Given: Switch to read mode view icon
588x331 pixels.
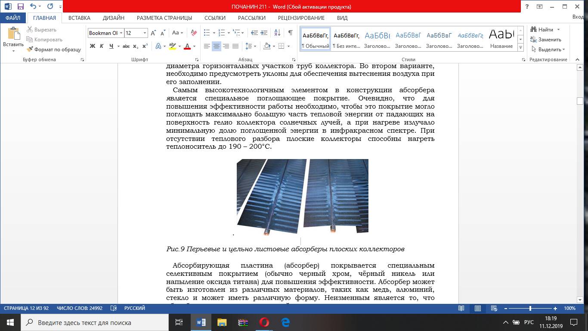Looking at the screenshot, I should 461,308.
